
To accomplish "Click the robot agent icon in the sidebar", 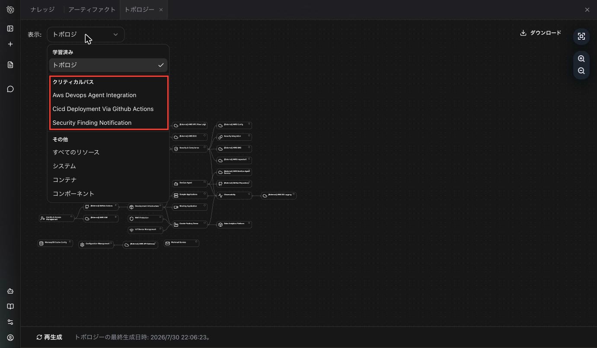I will (x=10, y=291).
